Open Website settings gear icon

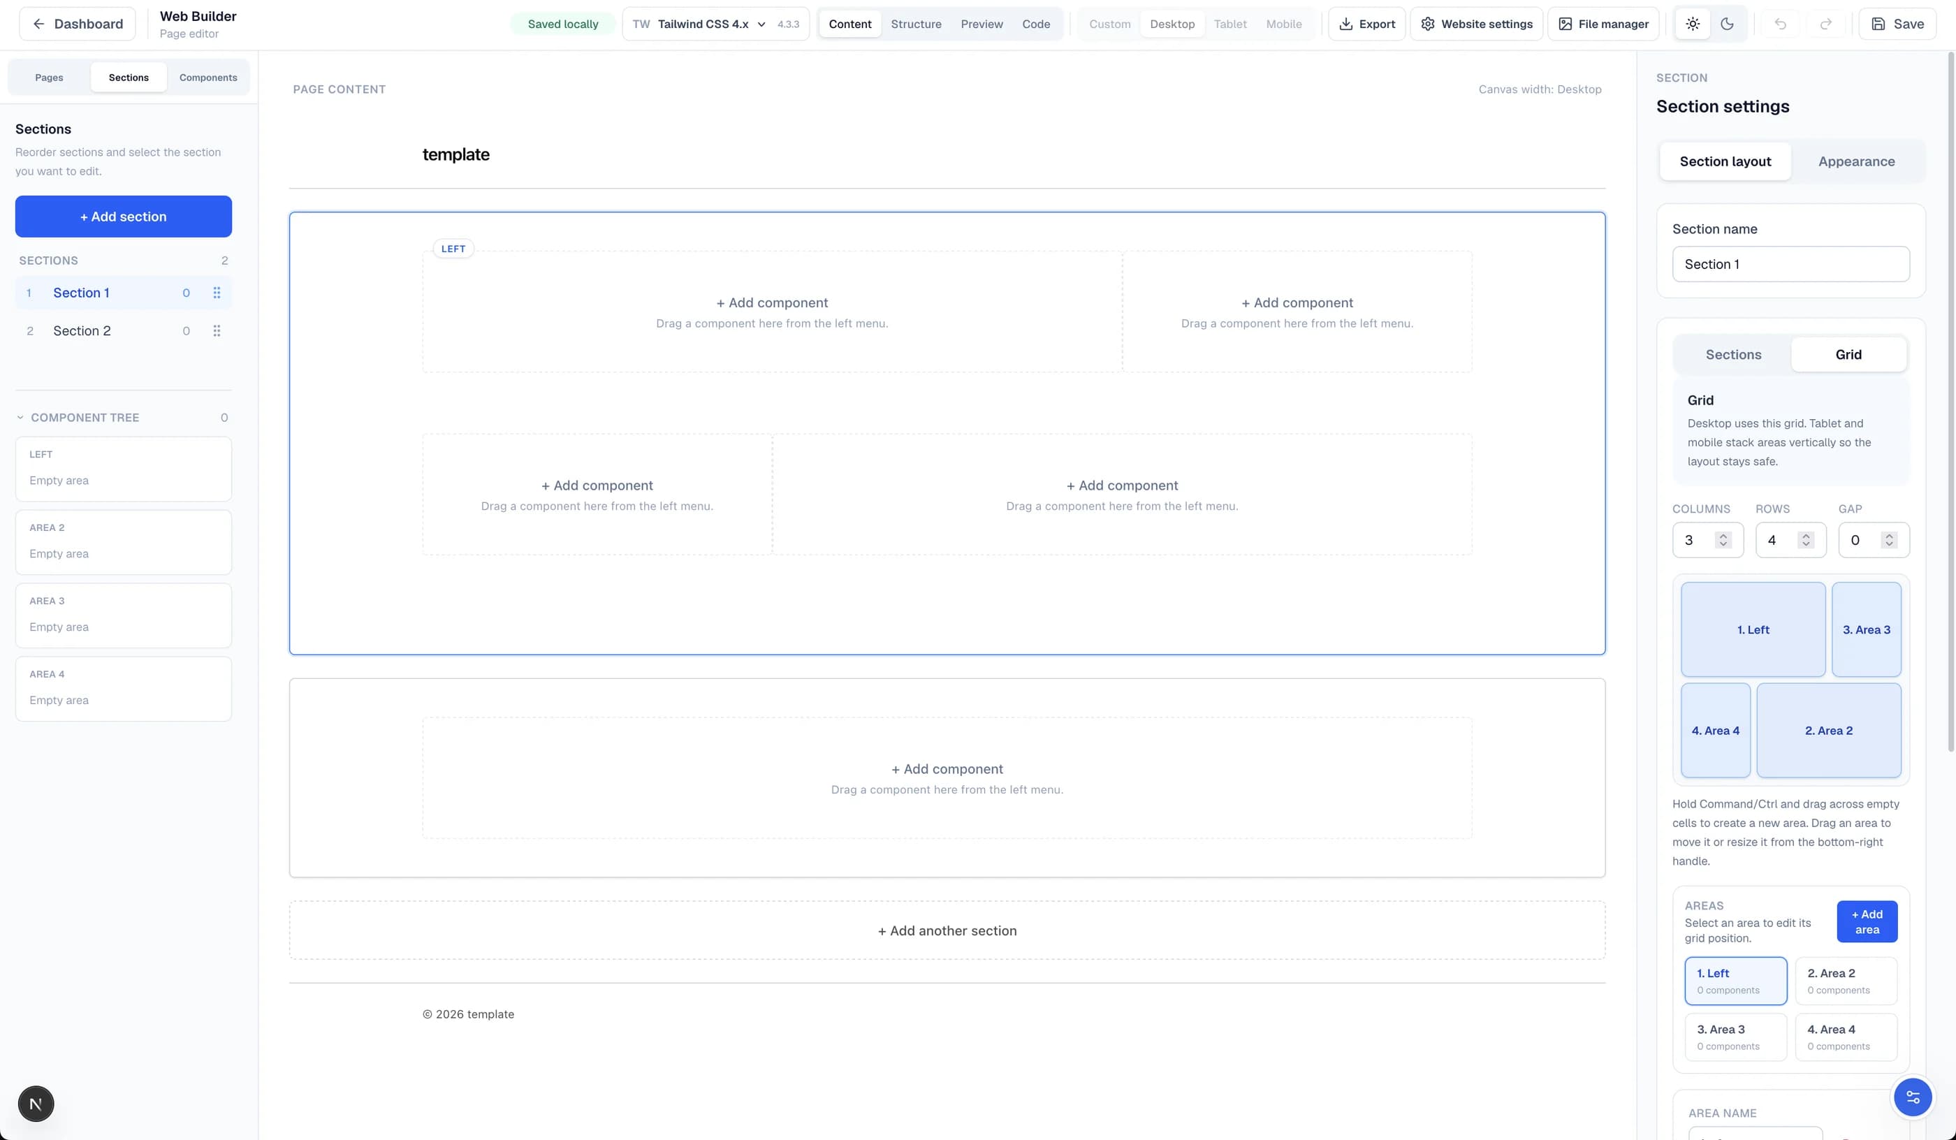tap(1427, 24)
